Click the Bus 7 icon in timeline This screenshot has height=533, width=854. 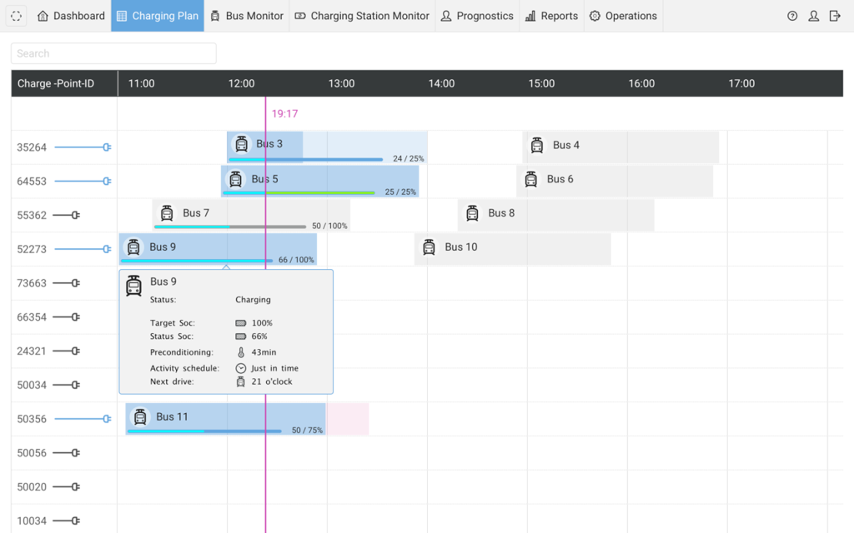(x=167, y=213)
